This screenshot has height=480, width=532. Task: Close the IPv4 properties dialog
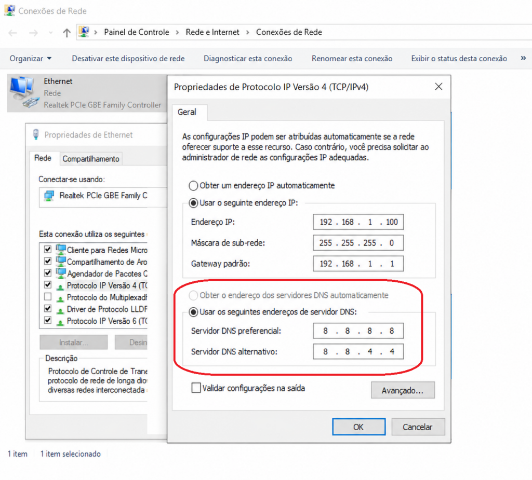[x=438, y=87]
